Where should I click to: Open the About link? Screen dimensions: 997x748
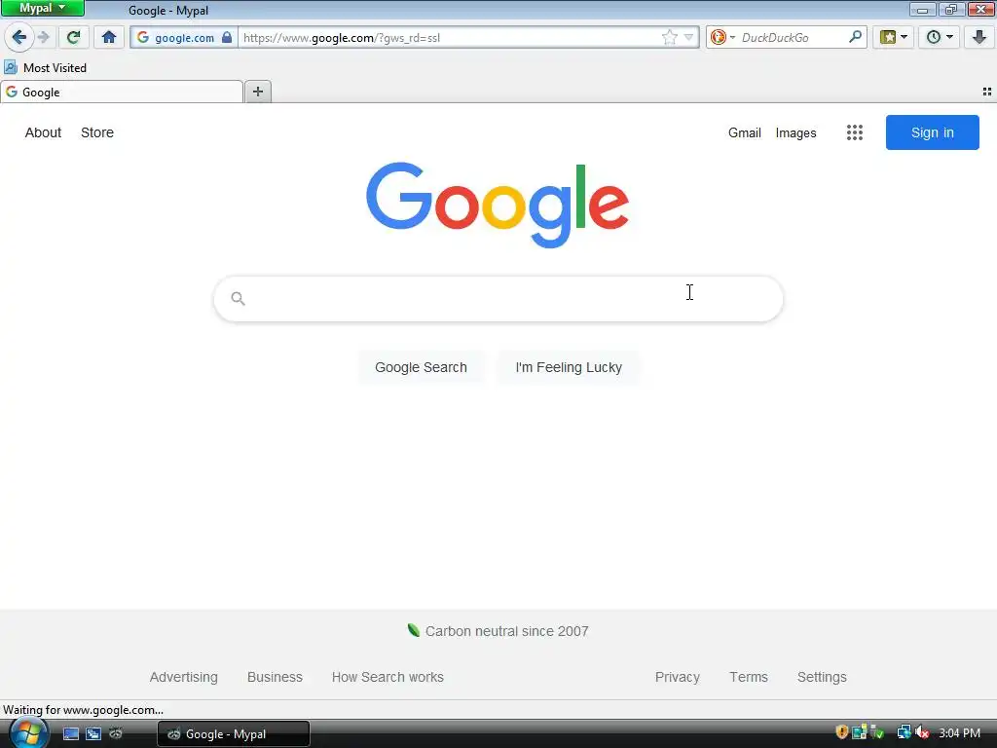[x=43, y=132]
